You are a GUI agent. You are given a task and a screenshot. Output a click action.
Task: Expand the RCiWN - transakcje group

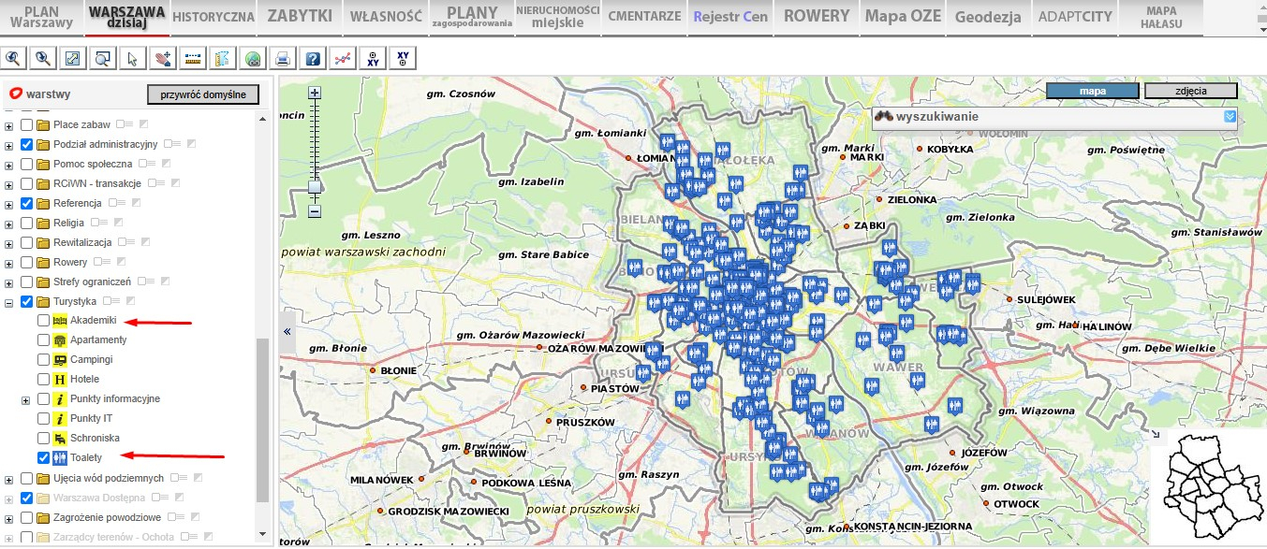(9, 184)
